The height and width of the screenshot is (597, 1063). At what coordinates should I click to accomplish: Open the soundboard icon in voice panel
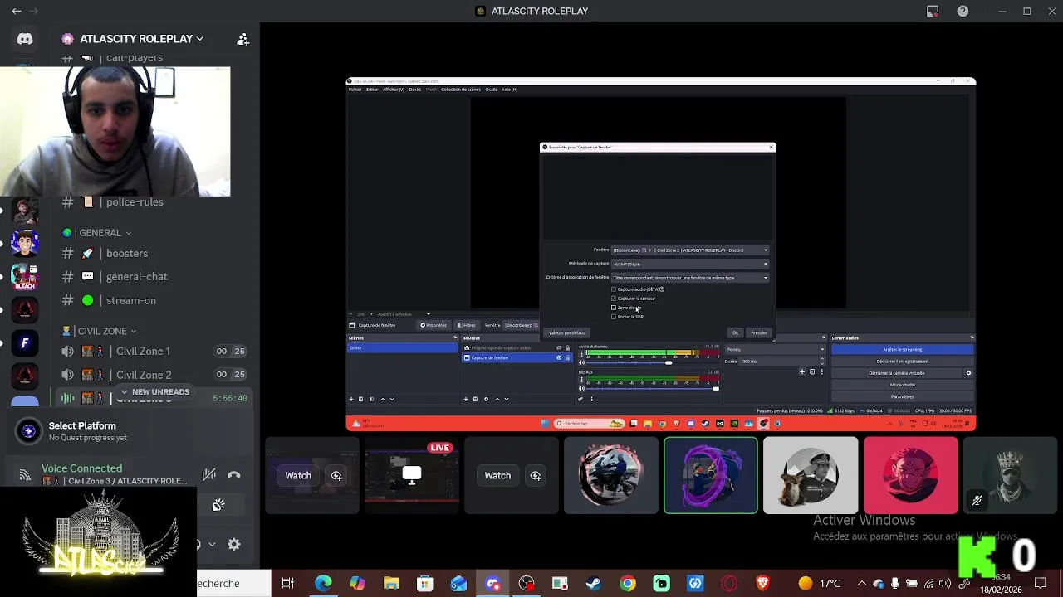click(218, 505)
